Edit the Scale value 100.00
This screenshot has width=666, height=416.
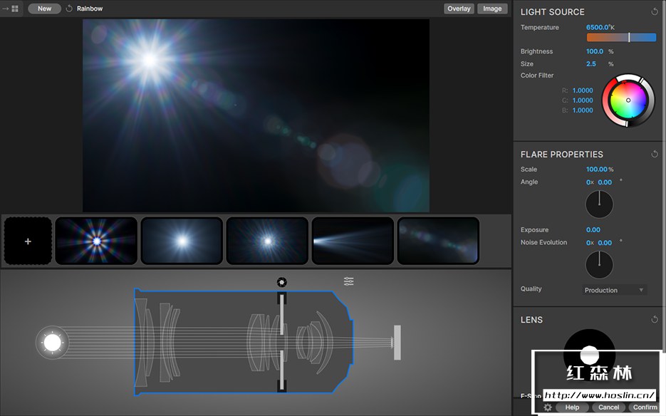click(597, 169)
